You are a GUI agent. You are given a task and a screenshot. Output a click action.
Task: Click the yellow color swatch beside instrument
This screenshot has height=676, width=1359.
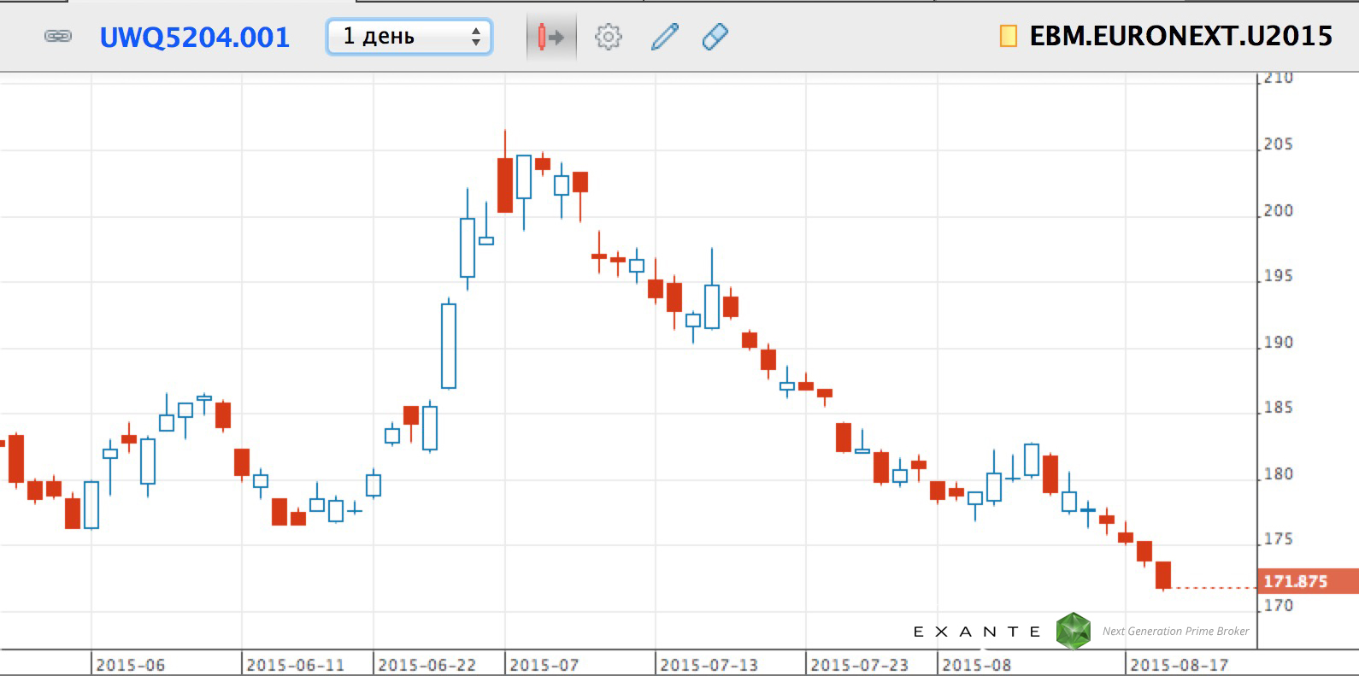(1009, 36)
